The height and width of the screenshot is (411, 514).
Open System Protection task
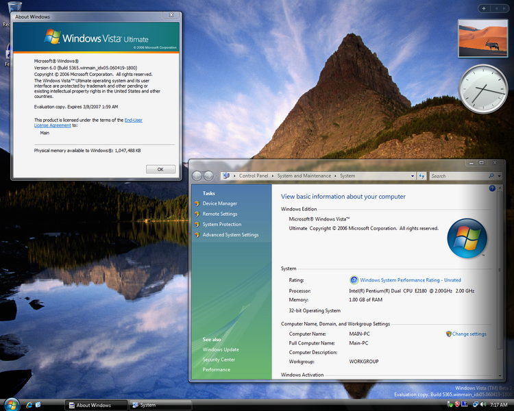(x=222, y=225)
